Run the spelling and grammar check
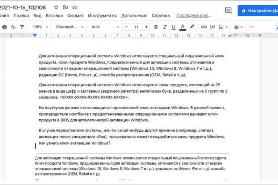 (x=13, y=27)
